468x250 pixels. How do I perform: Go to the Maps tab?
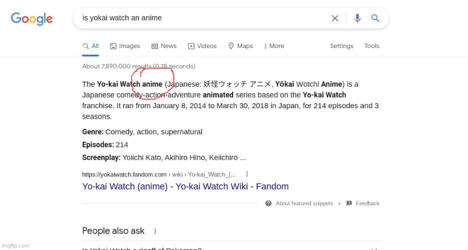pyautogui.click(x=240, y=46)
